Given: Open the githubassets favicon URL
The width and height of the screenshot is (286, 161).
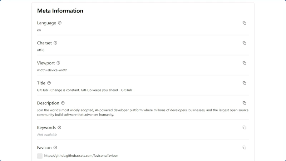Looking at the screenshot, I should tap(81, 156).
